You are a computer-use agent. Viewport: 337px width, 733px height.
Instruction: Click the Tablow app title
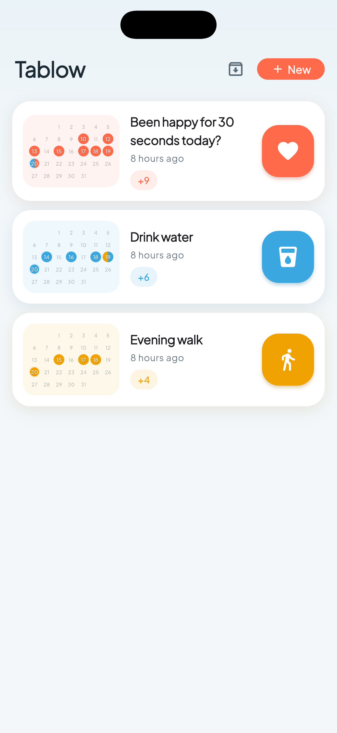click(50, 70)
